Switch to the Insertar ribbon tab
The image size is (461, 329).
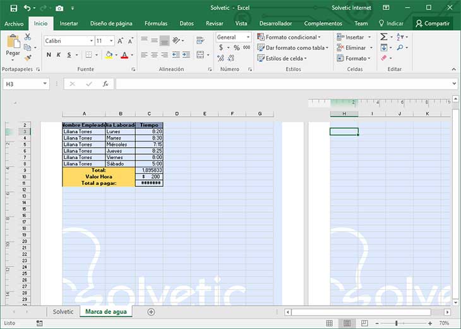point(68,23)
